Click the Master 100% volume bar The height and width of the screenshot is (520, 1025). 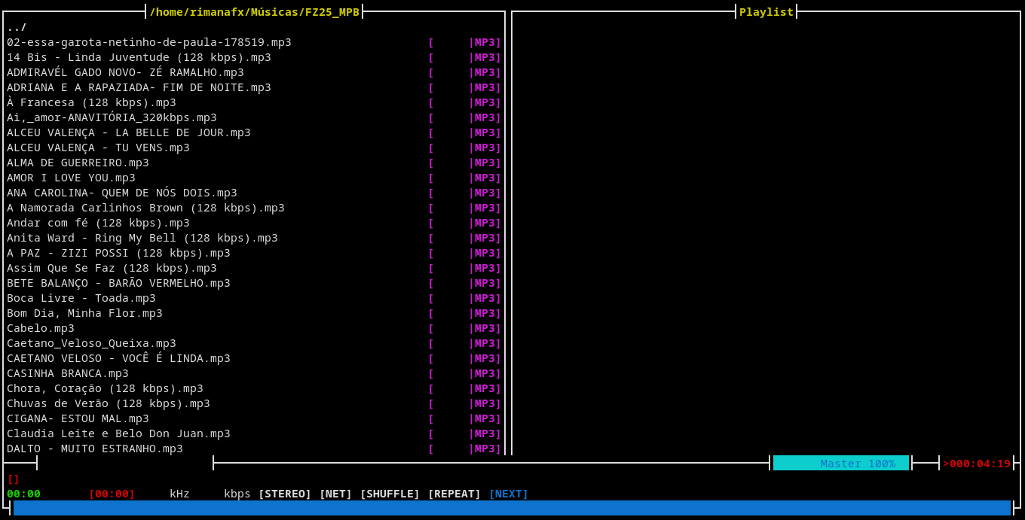[x=840, y=464]
